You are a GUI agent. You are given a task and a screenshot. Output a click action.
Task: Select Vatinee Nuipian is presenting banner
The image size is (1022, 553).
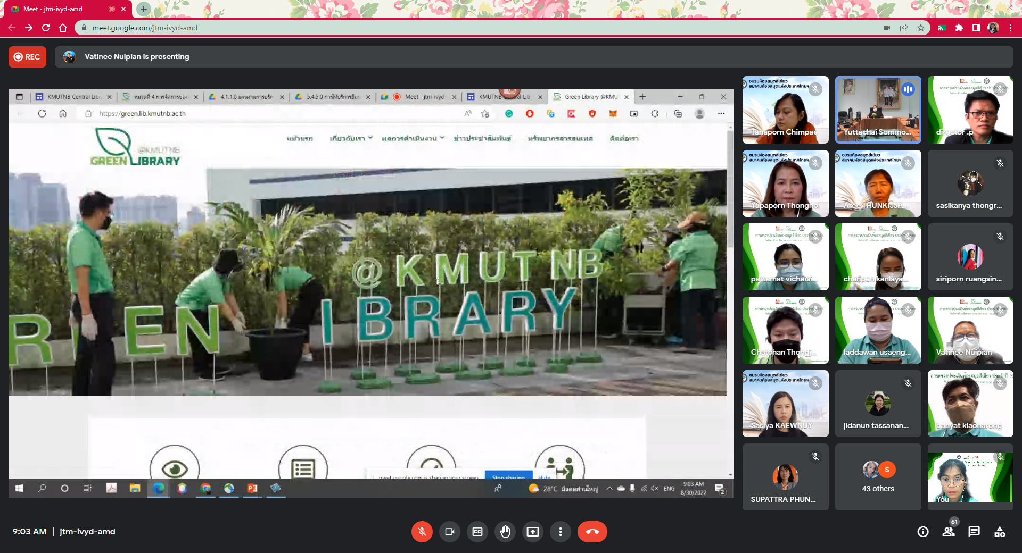(x=534, y=57)
